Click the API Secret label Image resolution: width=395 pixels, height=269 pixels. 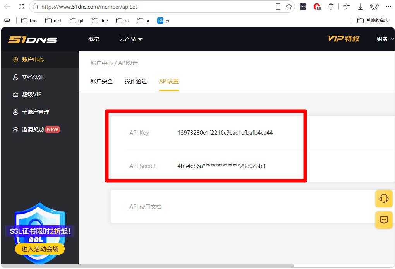(143, 166)
